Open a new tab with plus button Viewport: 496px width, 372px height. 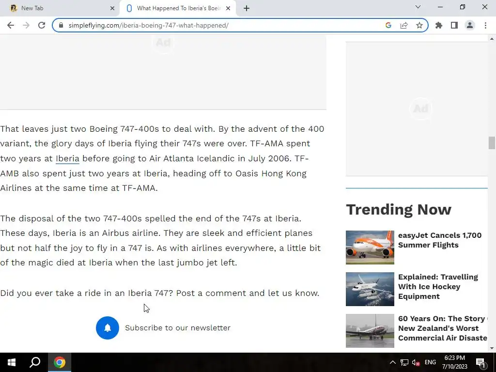(x=247, y=8)
